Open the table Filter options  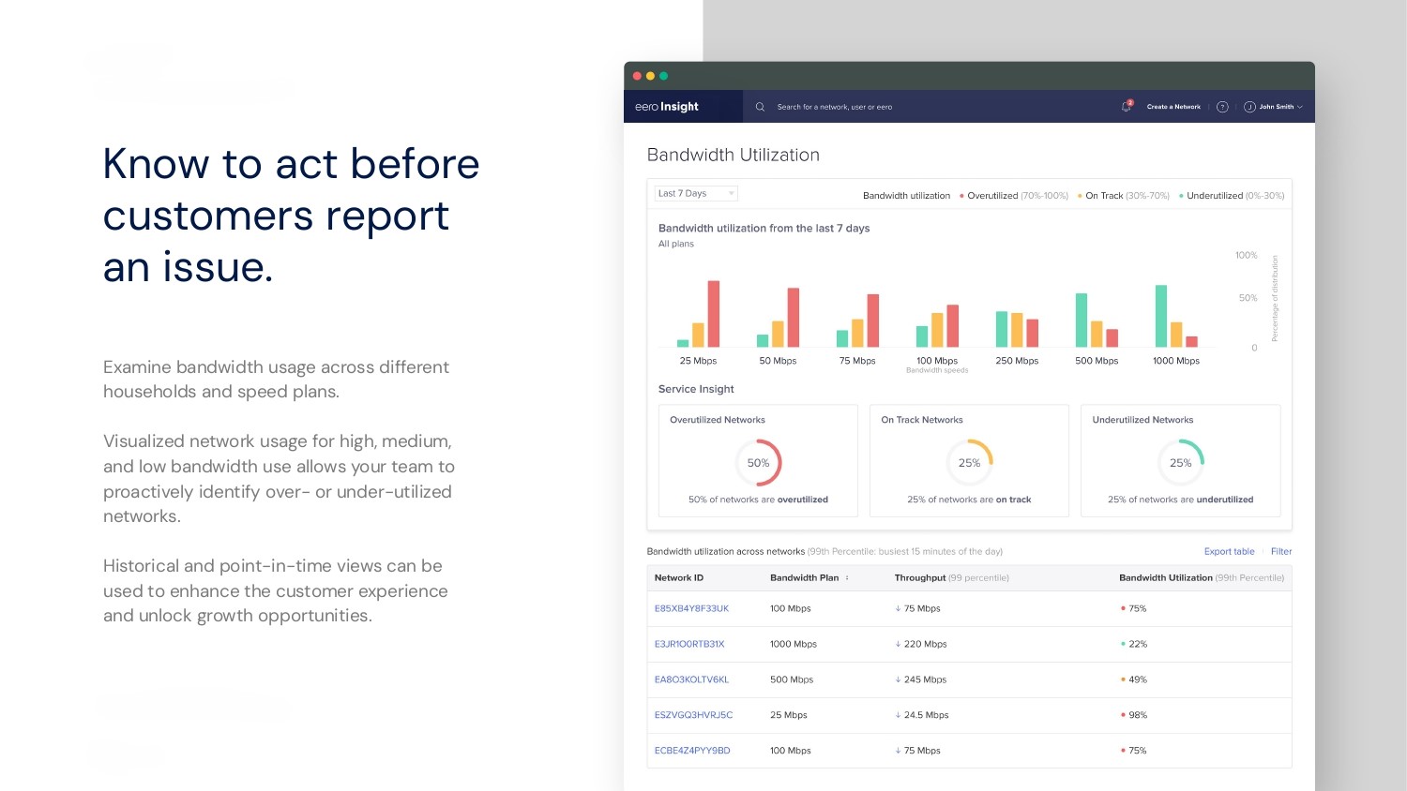click(x=1280, y=552)
